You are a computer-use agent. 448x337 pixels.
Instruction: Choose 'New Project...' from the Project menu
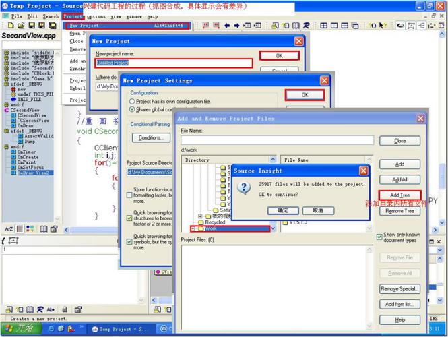84,26
